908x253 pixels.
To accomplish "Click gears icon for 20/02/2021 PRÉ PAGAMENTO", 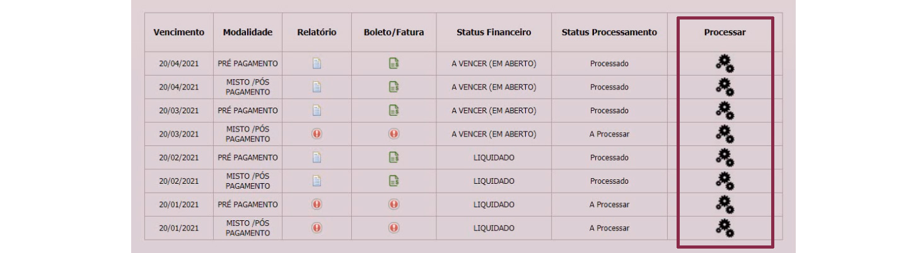I will [x=725, y=157].
